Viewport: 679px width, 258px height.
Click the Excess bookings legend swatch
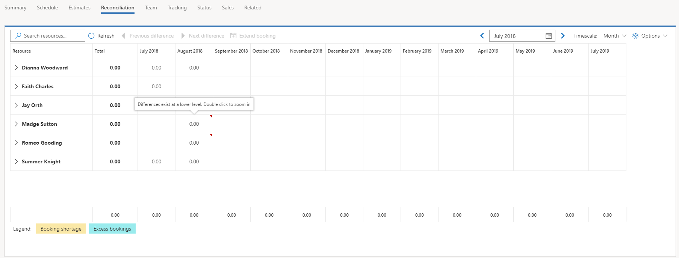pos(112,229)
